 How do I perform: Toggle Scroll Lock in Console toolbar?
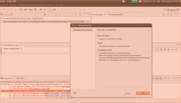tap(153, 78)
